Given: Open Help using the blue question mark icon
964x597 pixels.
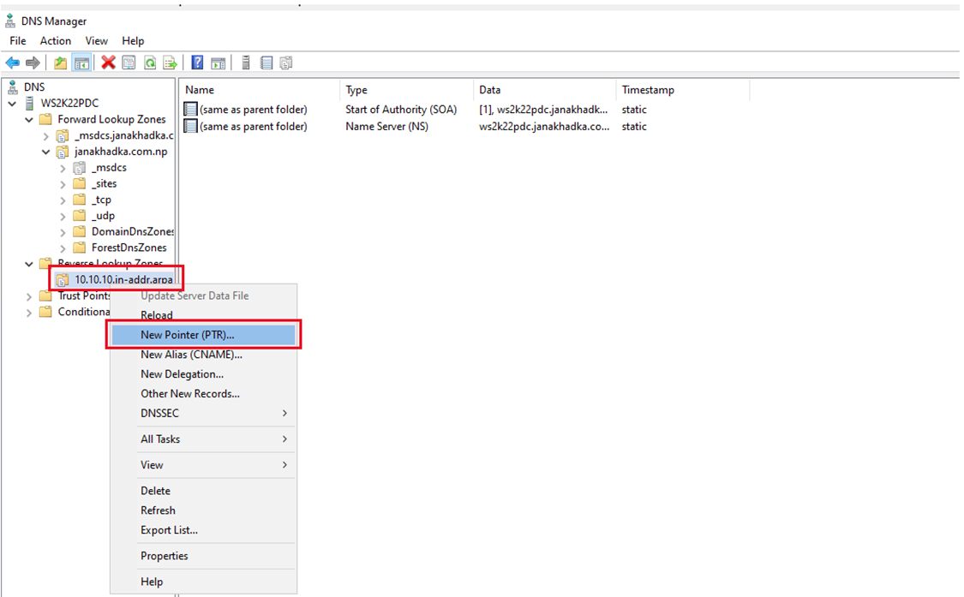Looking at the screenshot, I should pos(198,62).
